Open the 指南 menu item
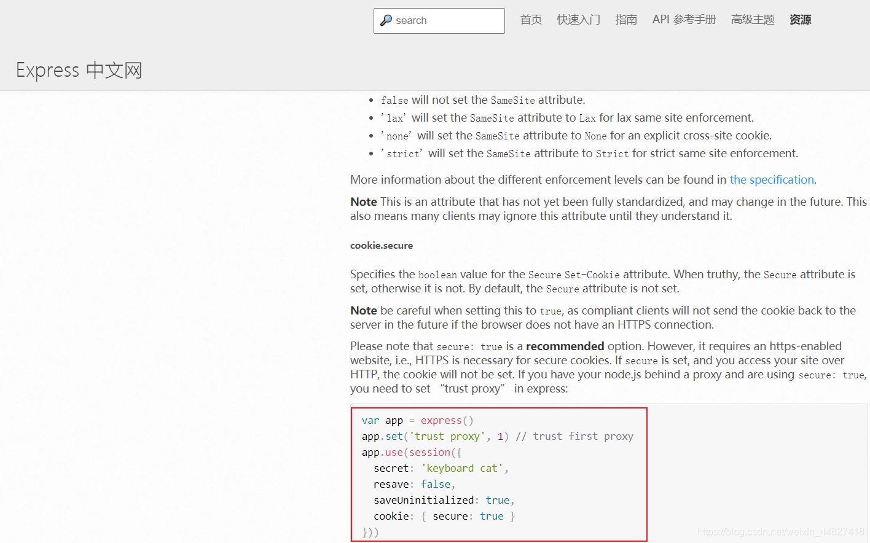 (x=626, y=20)
